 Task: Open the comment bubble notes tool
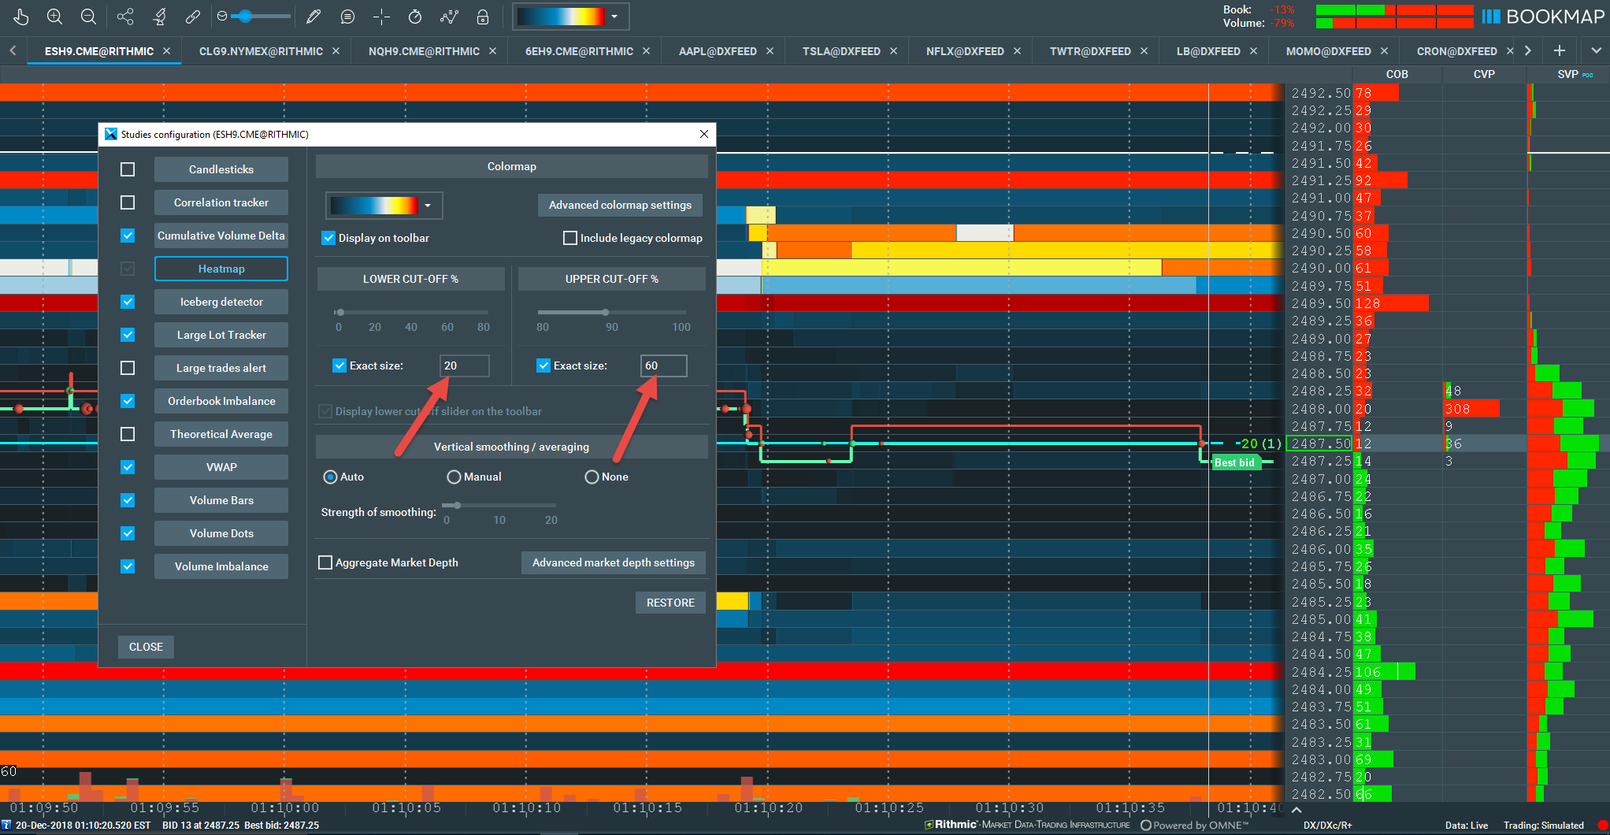(347, 17)
